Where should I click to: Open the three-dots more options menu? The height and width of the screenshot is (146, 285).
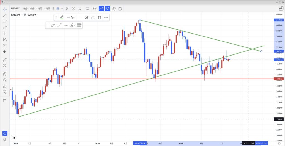[106, 17]
